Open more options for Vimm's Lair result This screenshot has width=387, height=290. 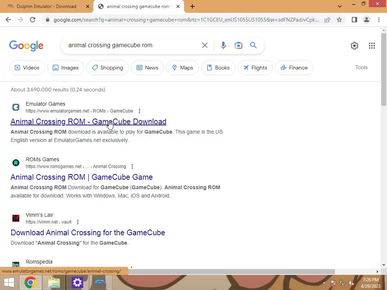pyautogui.click(x=78, y=222)
